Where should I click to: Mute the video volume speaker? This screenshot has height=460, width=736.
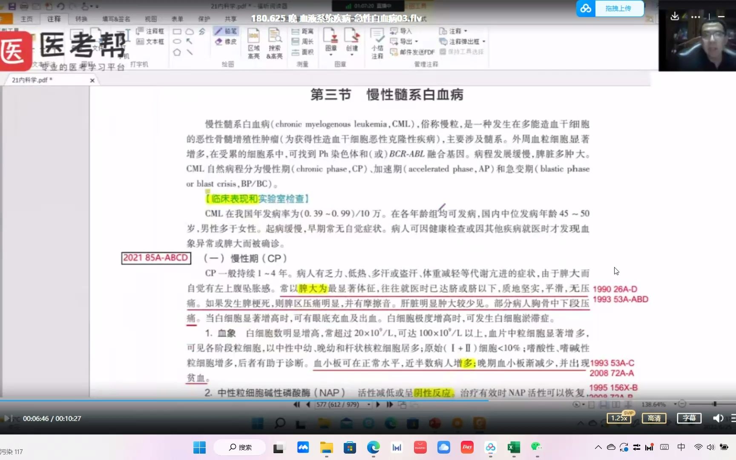(x=718, y=418)
